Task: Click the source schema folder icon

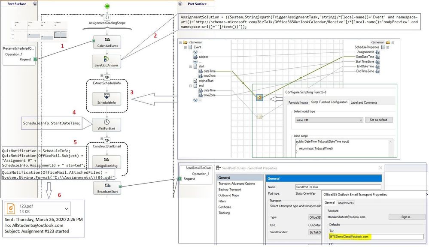Action: (x=185, y=42)
